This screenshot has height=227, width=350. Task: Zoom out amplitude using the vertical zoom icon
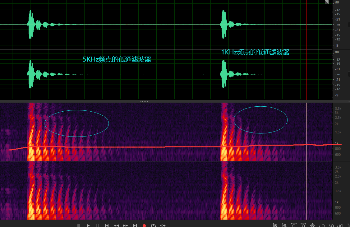(x=284, y=225)
